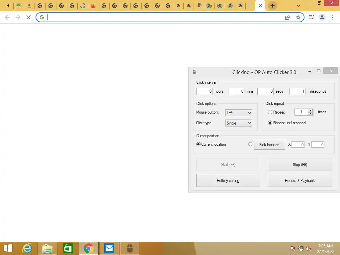Click the Chrome taskbar icon
The width and height of the screenshot is (340, 255).
tap(88, 248)
